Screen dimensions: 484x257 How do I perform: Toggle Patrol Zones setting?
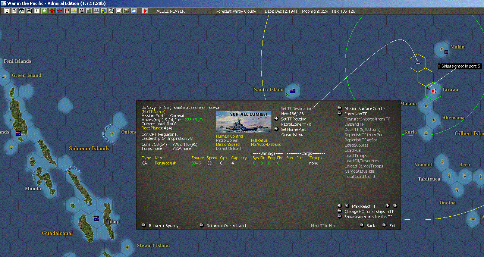227,140
